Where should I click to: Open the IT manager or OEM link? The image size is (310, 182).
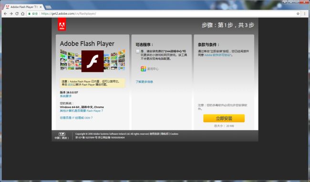76,118
